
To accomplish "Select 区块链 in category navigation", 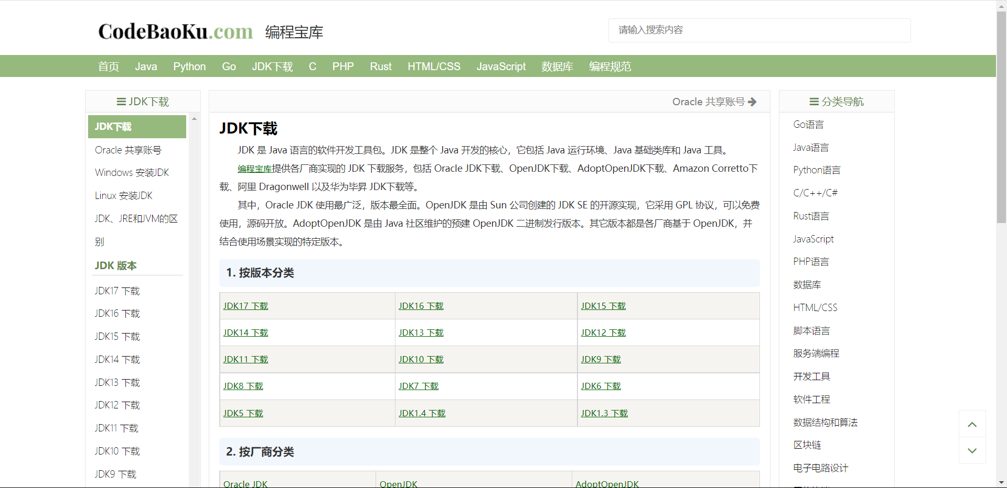I will coord(807,445).
